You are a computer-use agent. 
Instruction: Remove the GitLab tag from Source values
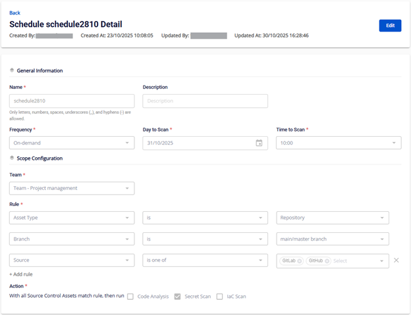[x=300, y=260]
